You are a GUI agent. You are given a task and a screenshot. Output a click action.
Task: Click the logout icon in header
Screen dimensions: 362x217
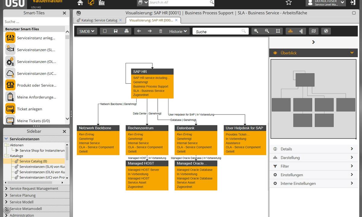coord(353,3)
